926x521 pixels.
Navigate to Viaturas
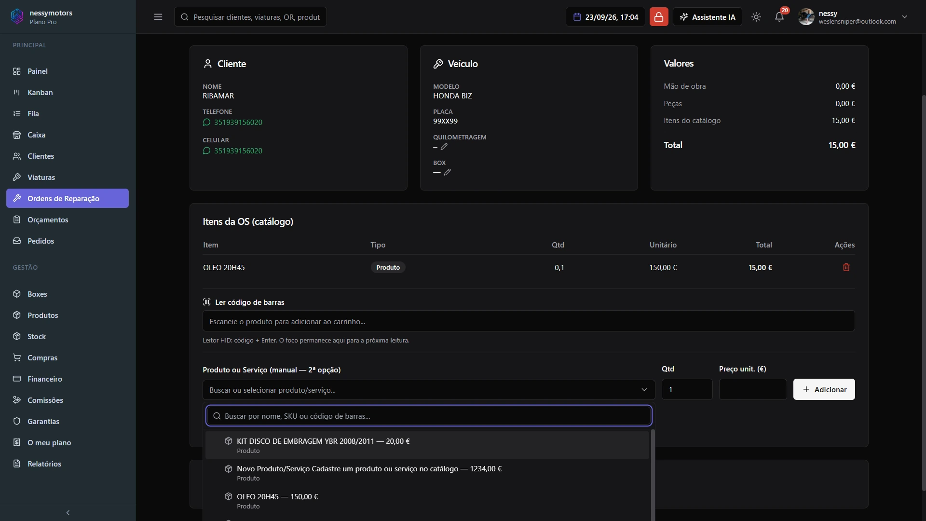[x=68, y=178]
